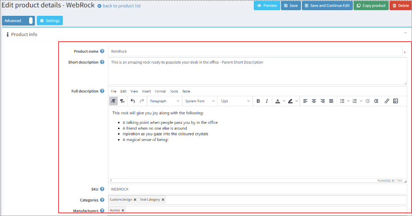412x216 pixels.
Task: Decrease indent of the paragraph
Action: [367, 101]
